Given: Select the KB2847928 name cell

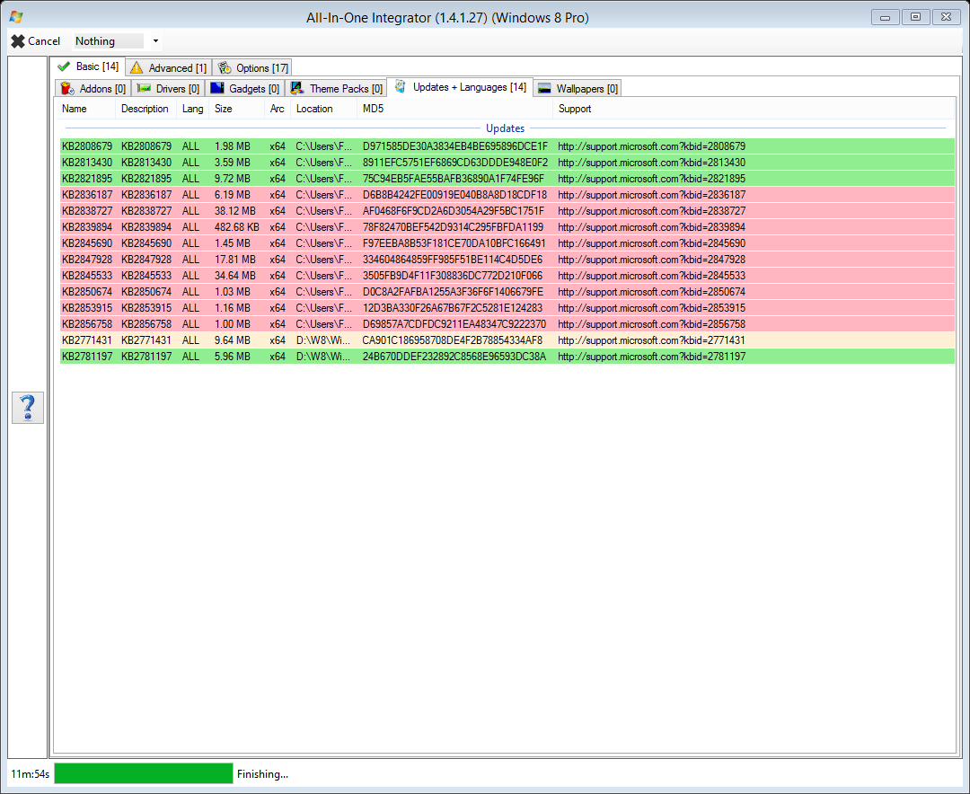Looking at the screenshot, I should point(87,260).
